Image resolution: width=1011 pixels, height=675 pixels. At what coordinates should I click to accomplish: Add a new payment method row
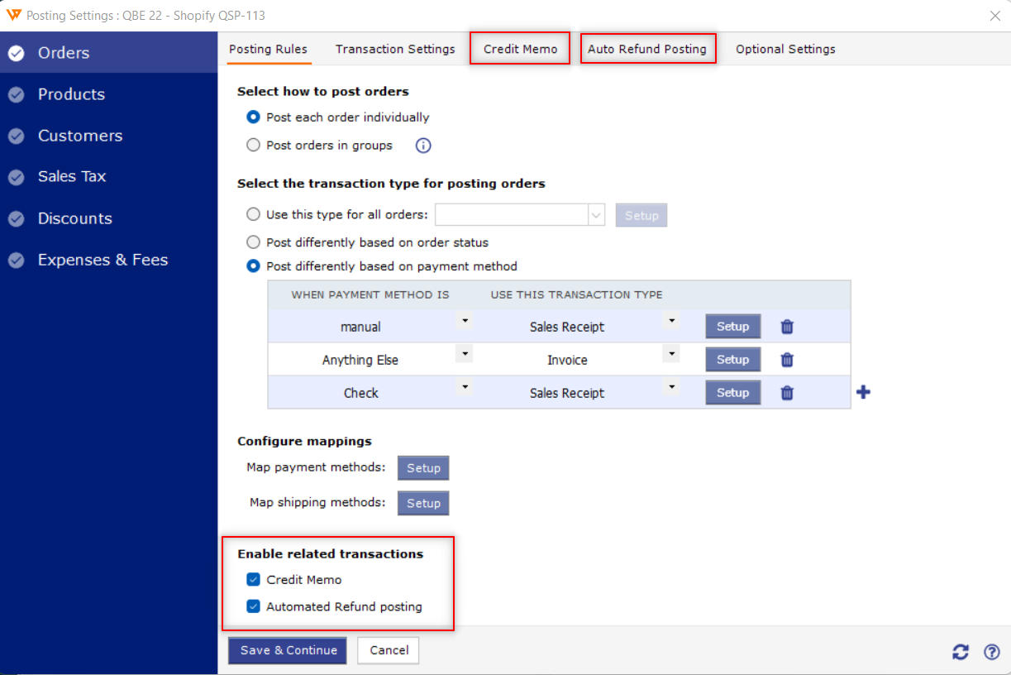pyautogui.click(x=863, y=392)
